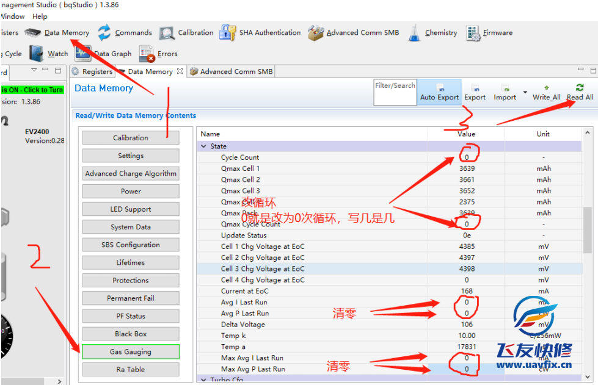Open the Errors icon in toolbar
The width and height of the screenshot is (598, 385).
coord(147,54)
